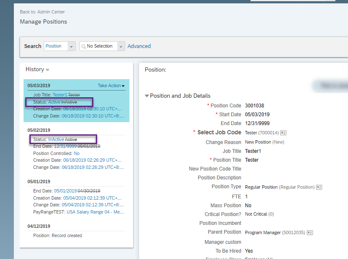Click Start Date value 05/03/2019
The image size is (348, 259).
257,115
